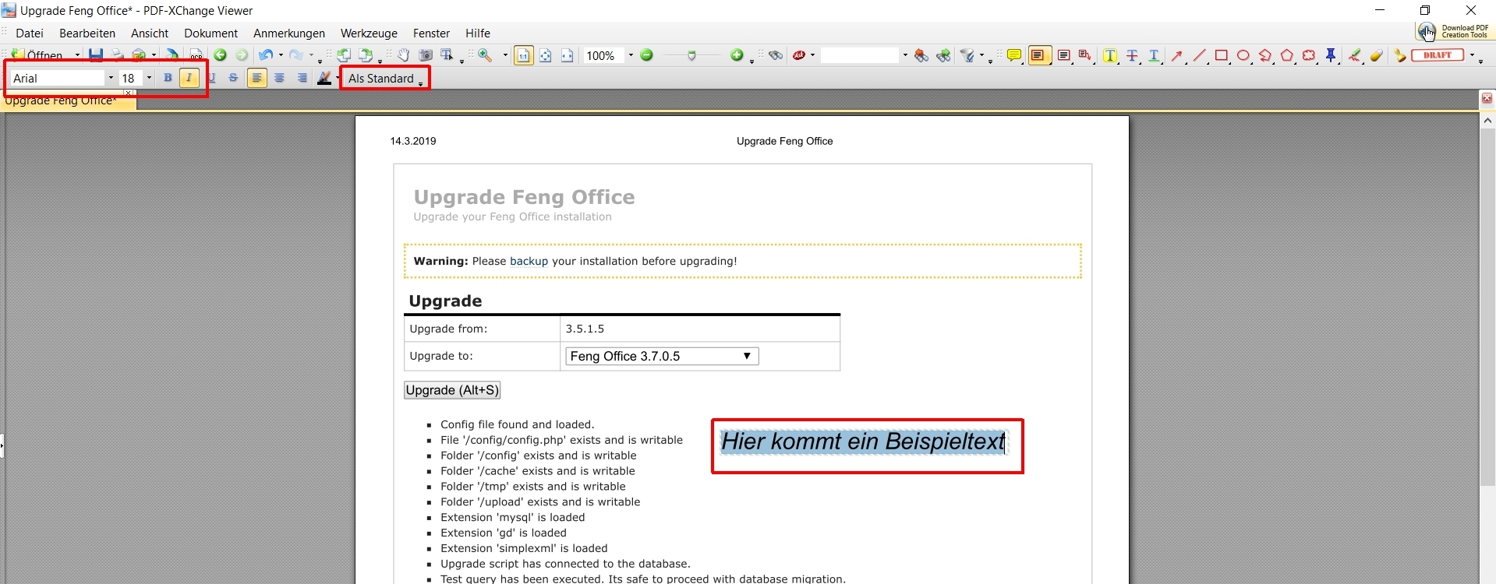Select the Callout tool

[x=1084, y=55]
